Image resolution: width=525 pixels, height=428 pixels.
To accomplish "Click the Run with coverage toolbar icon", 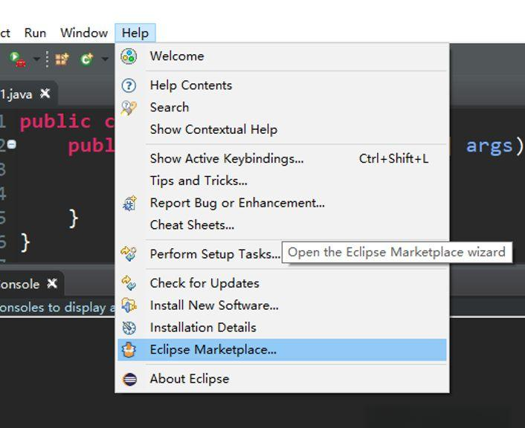I will pos(18,59).
